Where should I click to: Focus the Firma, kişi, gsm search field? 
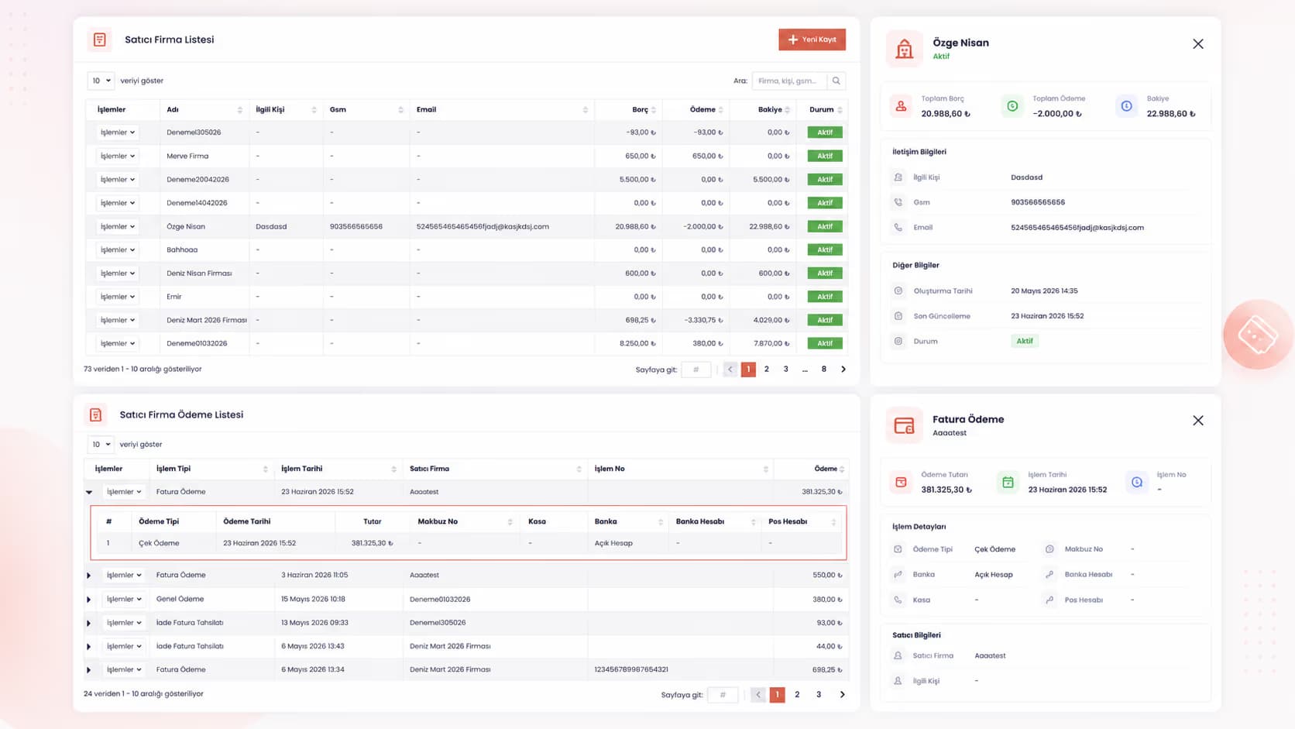[x=789, y=81]
